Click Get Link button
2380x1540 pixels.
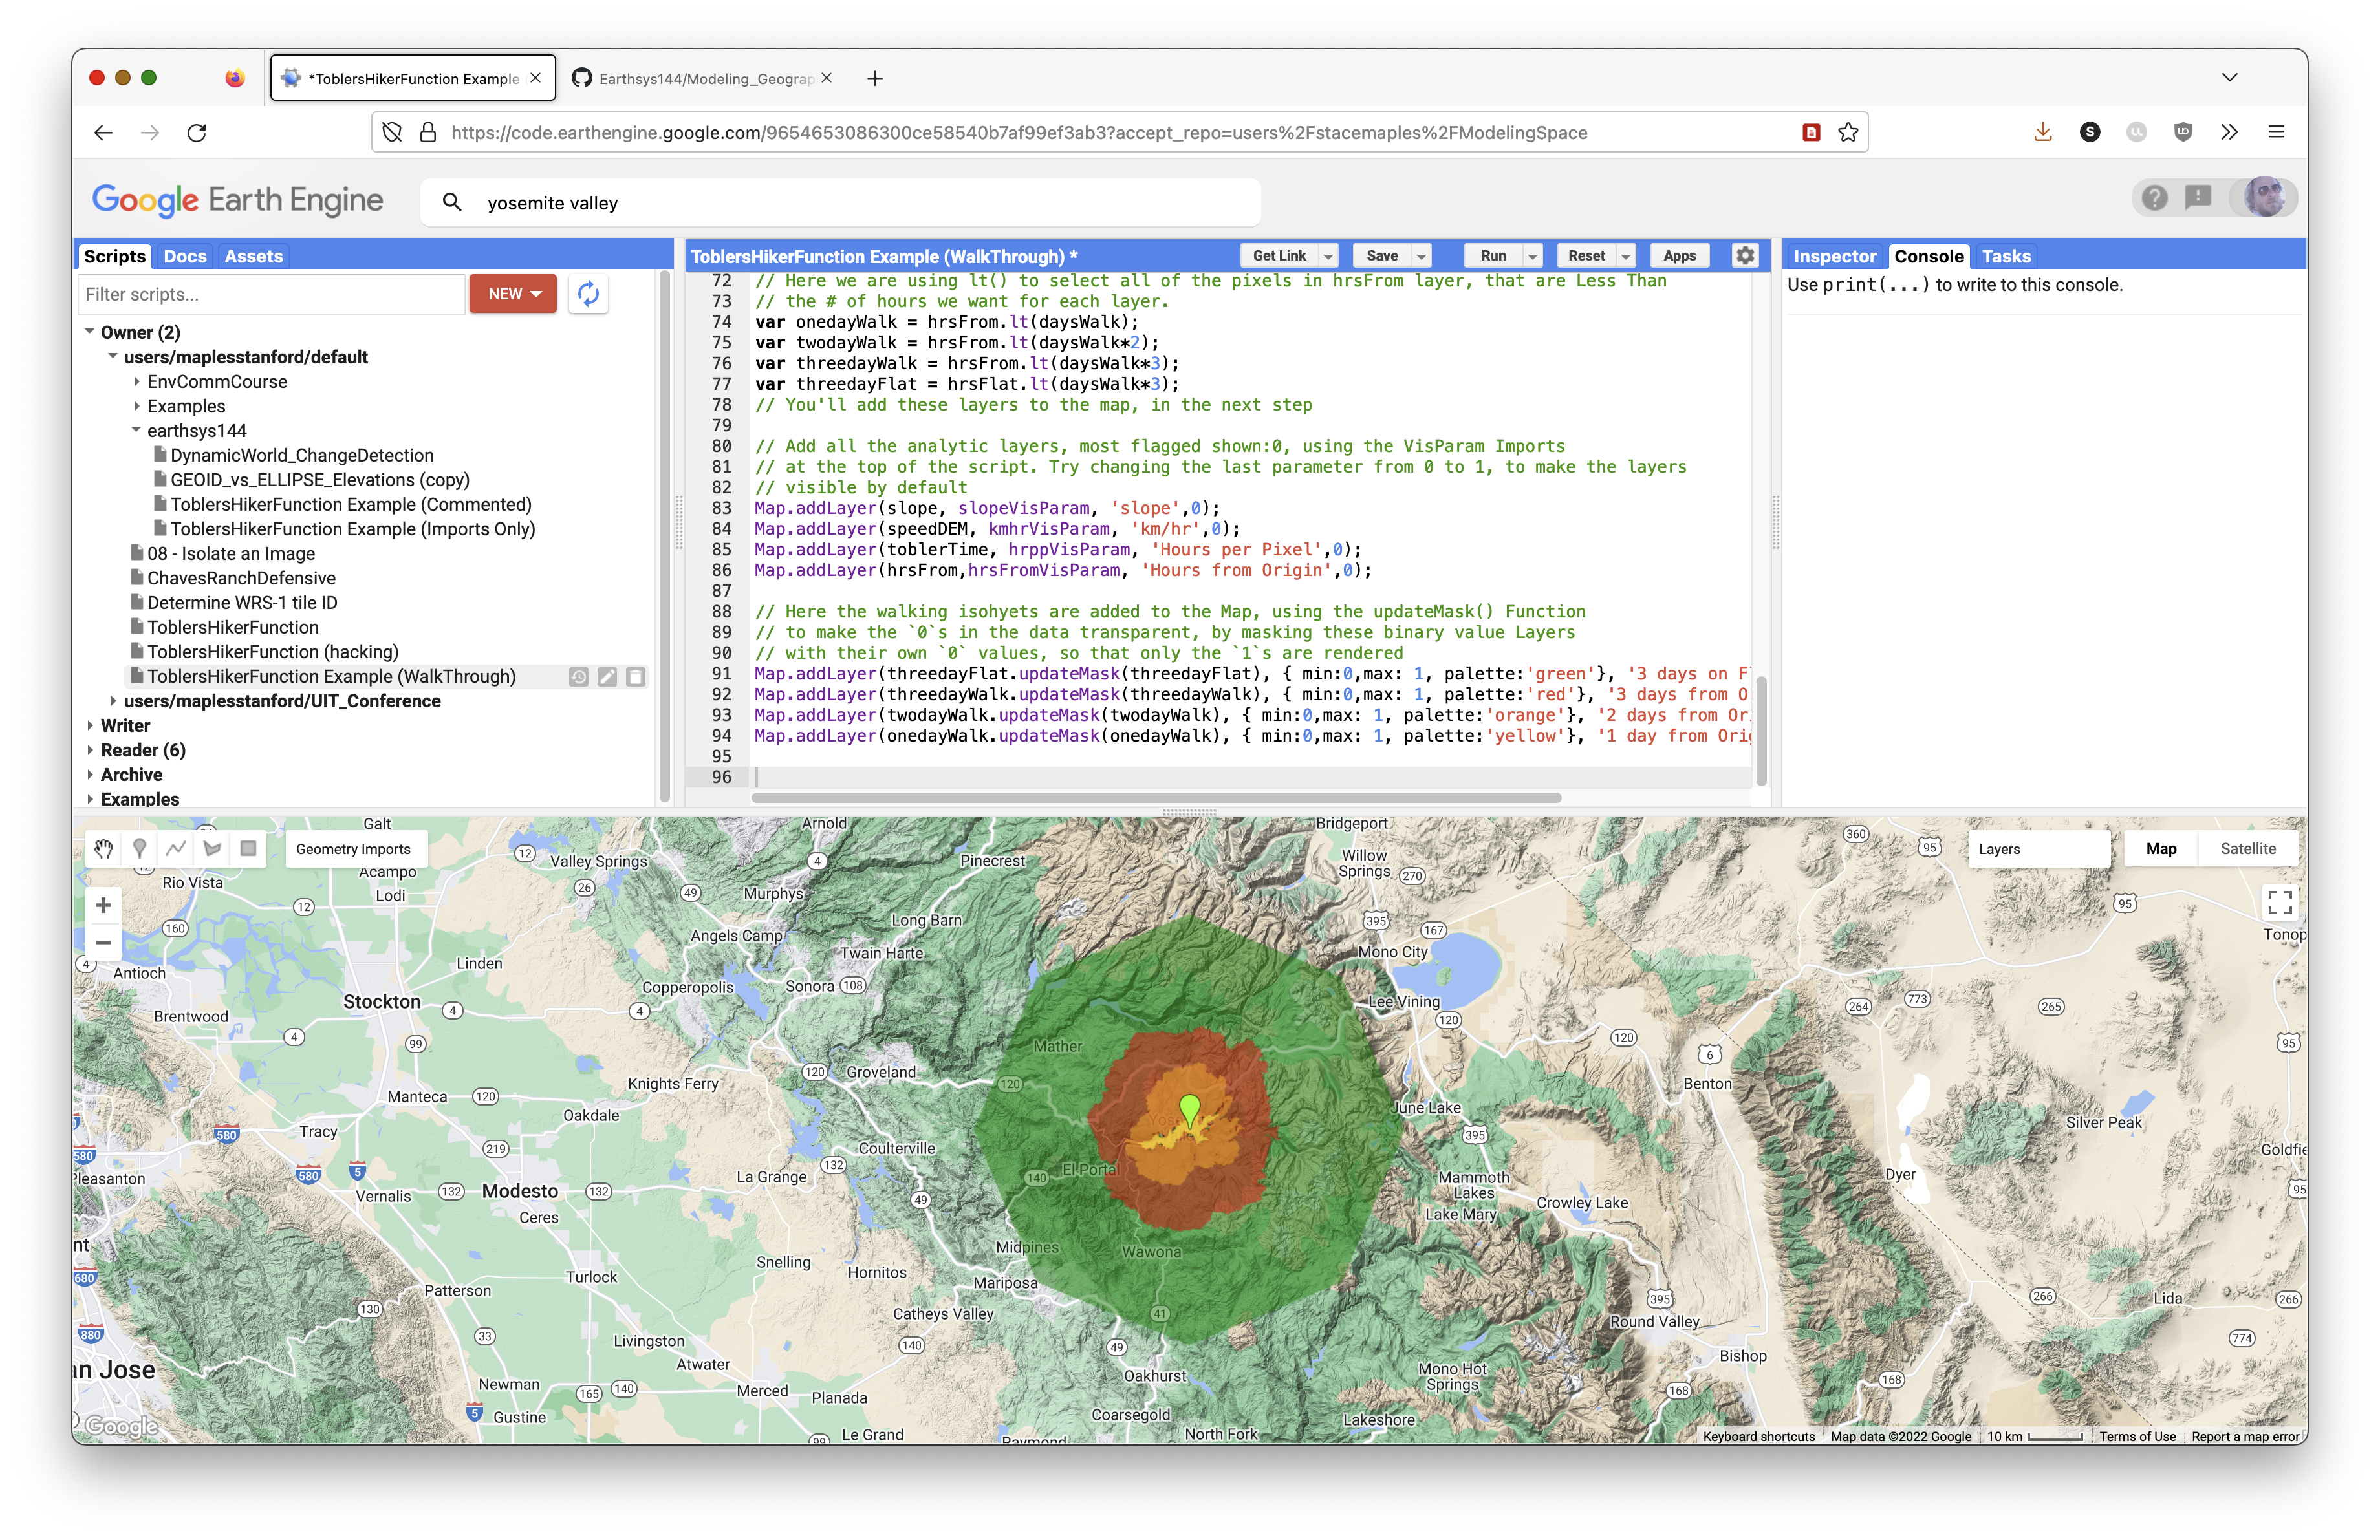[1279, 256]
